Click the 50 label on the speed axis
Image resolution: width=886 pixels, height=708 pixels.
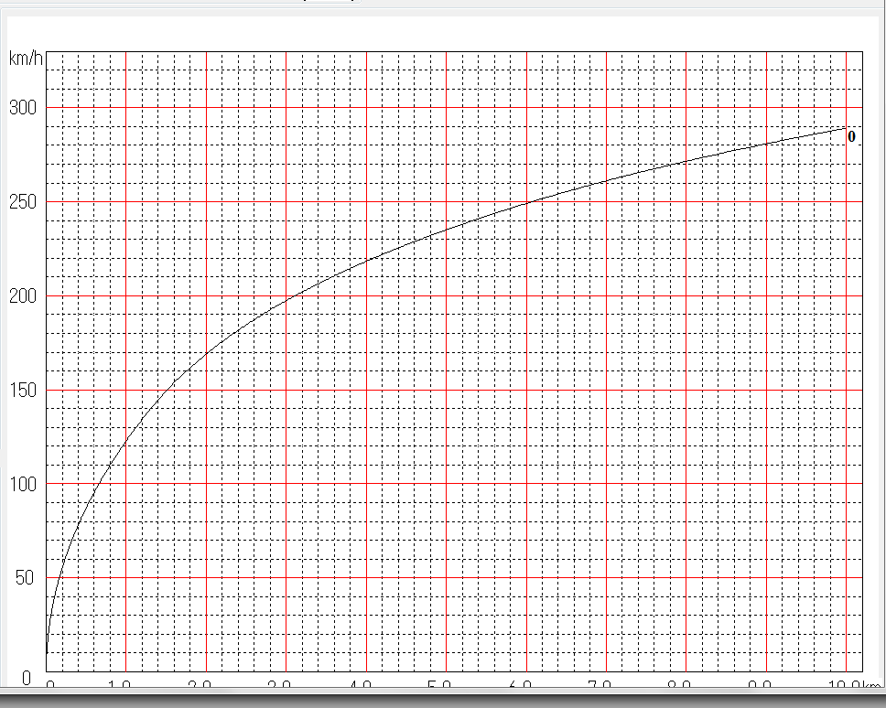point(27,577)
